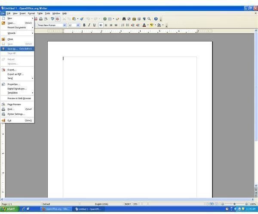Click the printer icon in the Standard toolbar
This screenshot has width=258, height=214.
(41, 19)
